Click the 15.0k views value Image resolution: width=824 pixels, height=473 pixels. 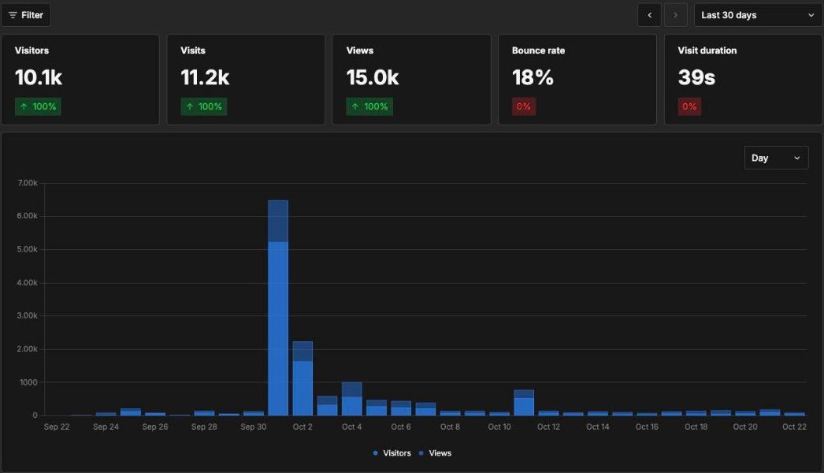click(x=373, y=77)
